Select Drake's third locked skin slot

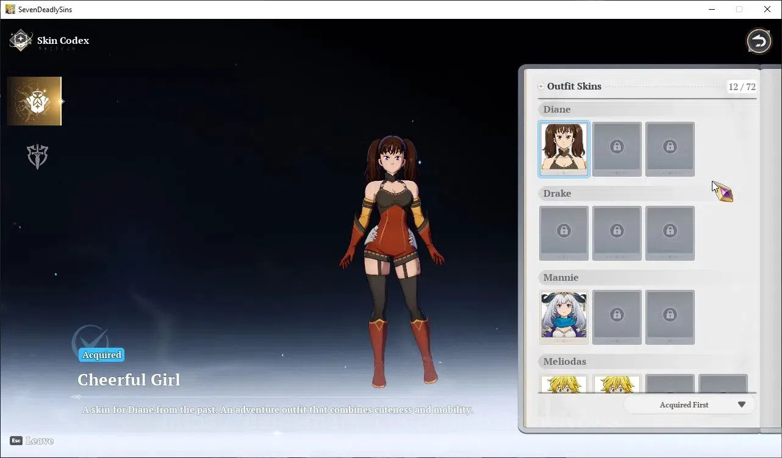click(670, 233)
